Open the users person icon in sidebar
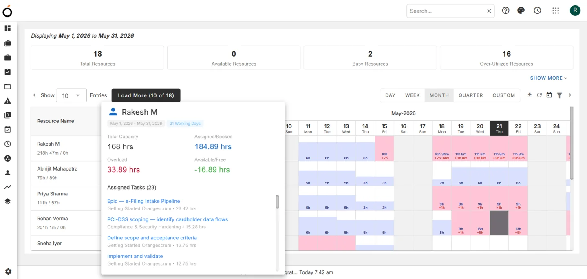587x279 pixels. pyautogui.click(x=8, y=173)
